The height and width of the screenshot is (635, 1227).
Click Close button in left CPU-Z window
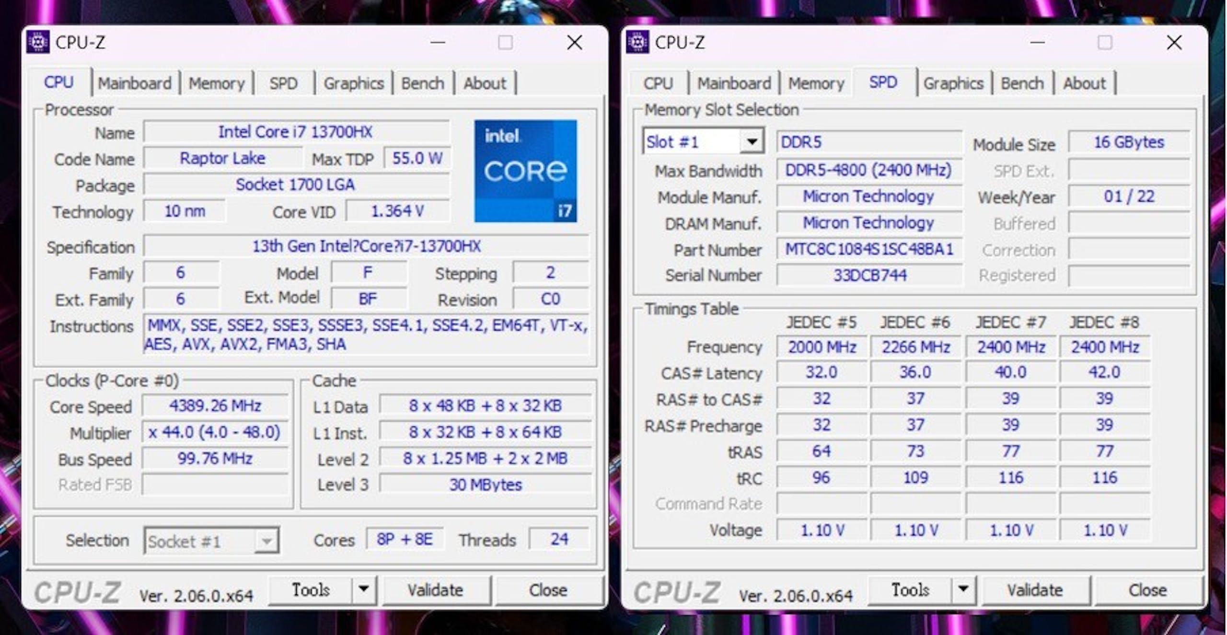pos(548,589)
